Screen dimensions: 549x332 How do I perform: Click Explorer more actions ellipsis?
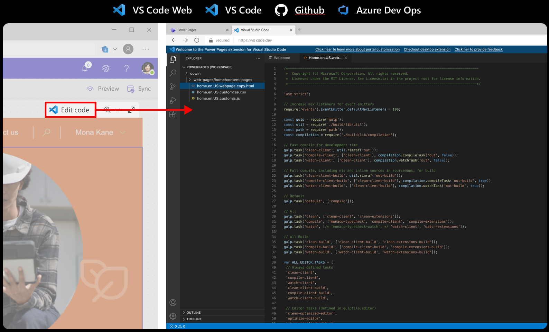click(x=258, y=58)
